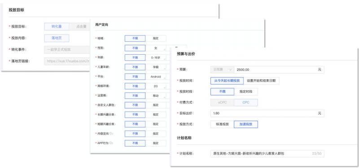Click the 预算与出价 section heading
Viewport: 359px width, 168px height.
tap(186, 54)
